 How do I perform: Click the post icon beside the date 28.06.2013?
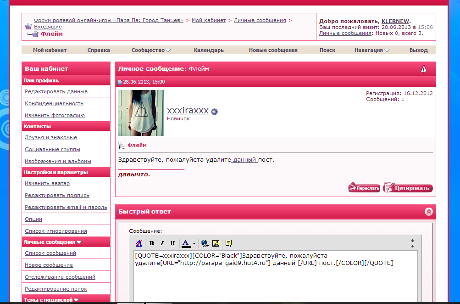click(x=120, y=82)
